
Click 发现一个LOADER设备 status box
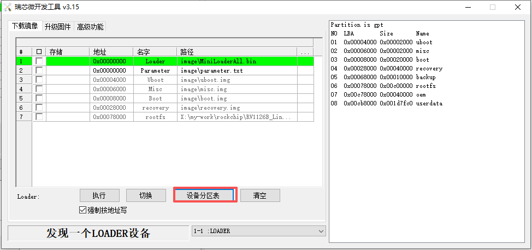(x=98, y=234)
